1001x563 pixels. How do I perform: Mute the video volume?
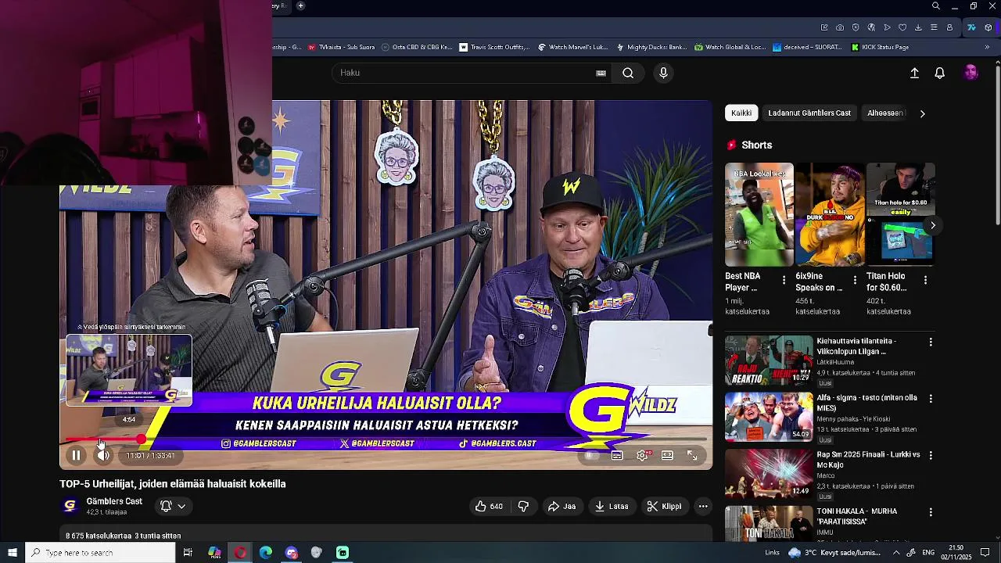coord(103,455)
